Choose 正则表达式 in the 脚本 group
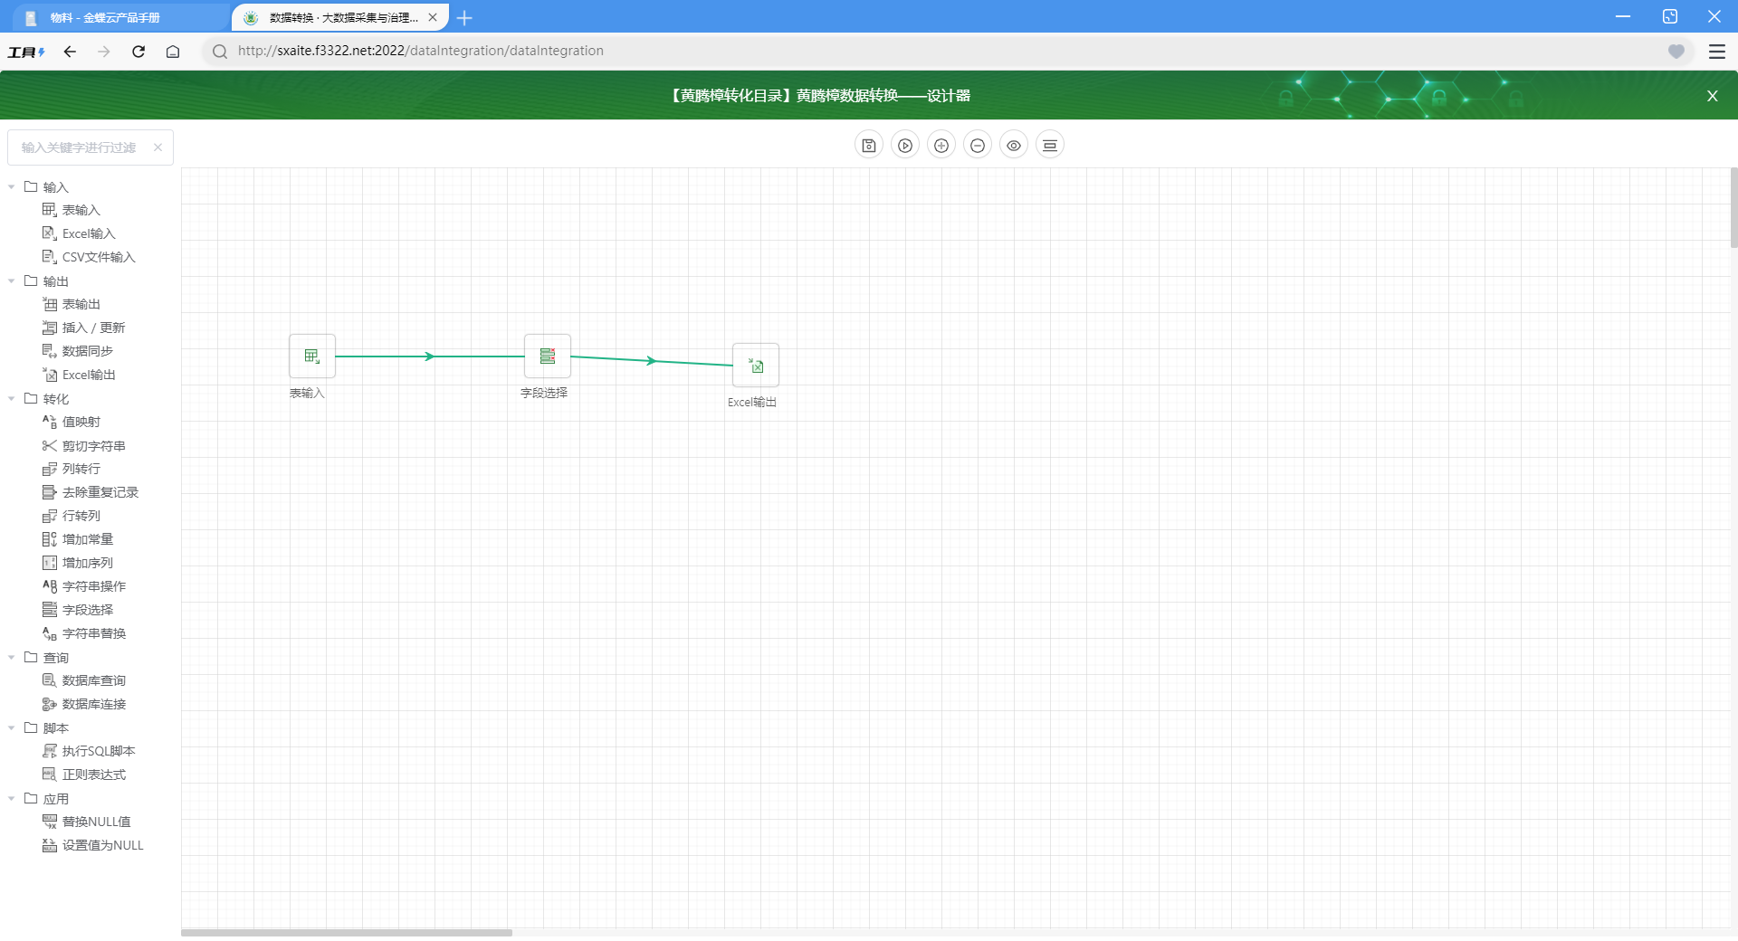The width and height of the screenshot is (1738, 941). click(x=84, y=775)
